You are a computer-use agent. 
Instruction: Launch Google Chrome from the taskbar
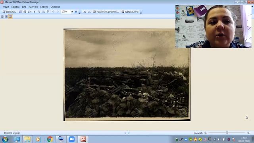pyautogui.click(x=50, y=139)
